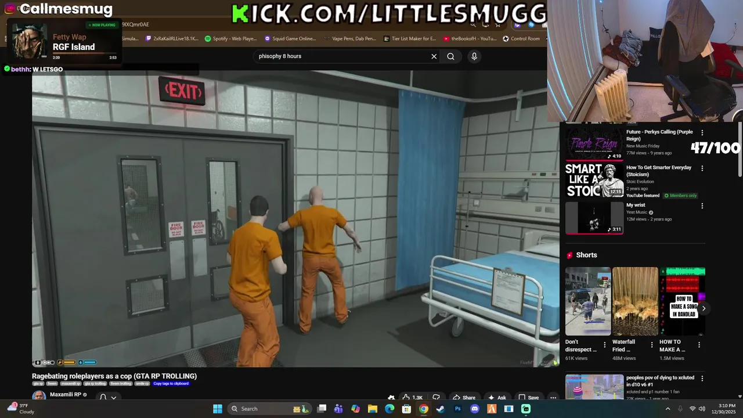Open the three-dot more actions under video
Viewport: 743px width, 418px height.
coord(553,398)
